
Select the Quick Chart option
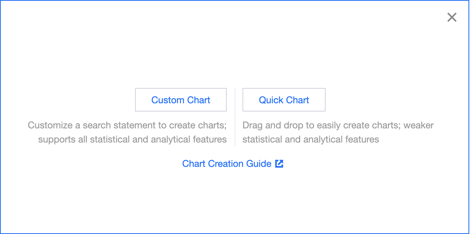(x=284, y=100)
